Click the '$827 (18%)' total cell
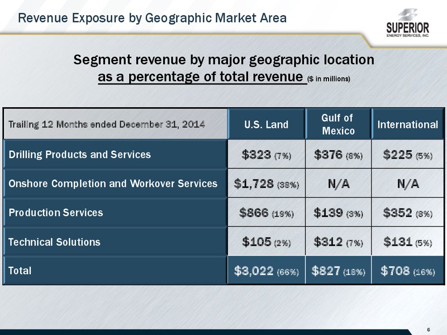 (x=338, y=270)
